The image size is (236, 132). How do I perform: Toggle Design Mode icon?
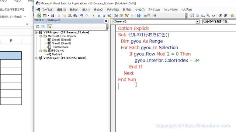[x=110, y=15]
